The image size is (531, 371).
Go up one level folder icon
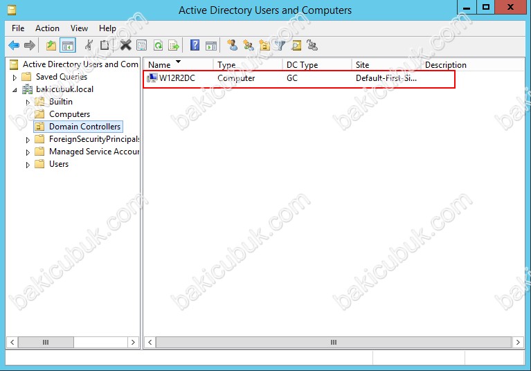51,45
